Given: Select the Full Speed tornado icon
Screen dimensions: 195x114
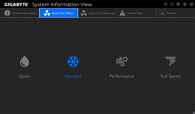Looking at the screenshot, I should (170, 61).
